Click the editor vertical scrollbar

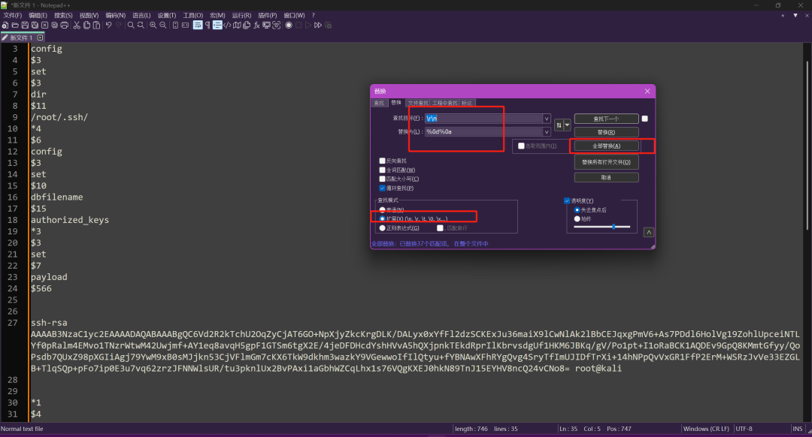coord(807,145)
